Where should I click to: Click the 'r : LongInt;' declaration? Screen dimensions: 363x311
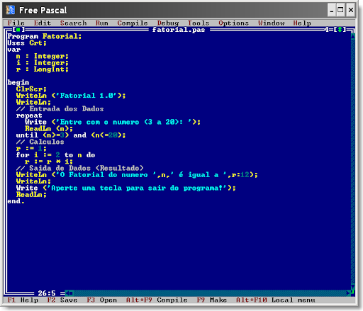click(43, 69)
